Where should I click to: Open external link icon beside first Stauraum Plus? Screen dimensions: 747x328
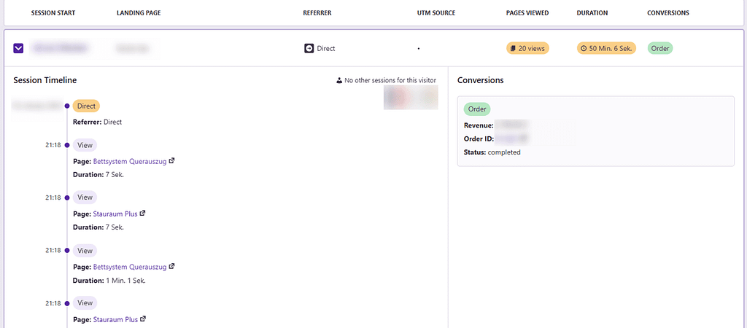(142, 214)
